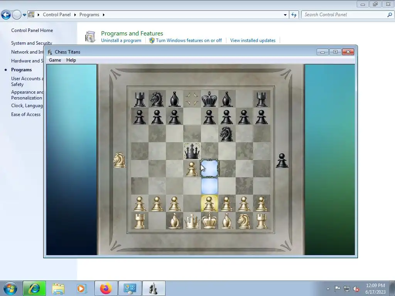395x296 pixels.
Task: Open Windows Explorer from taskbar
Action: pyautogui.click(x=58, y=288)
